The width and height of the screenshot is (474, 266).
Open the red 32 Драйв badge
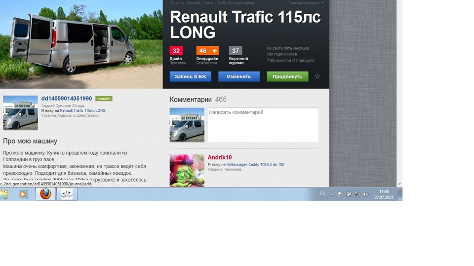tap(176, 51)
